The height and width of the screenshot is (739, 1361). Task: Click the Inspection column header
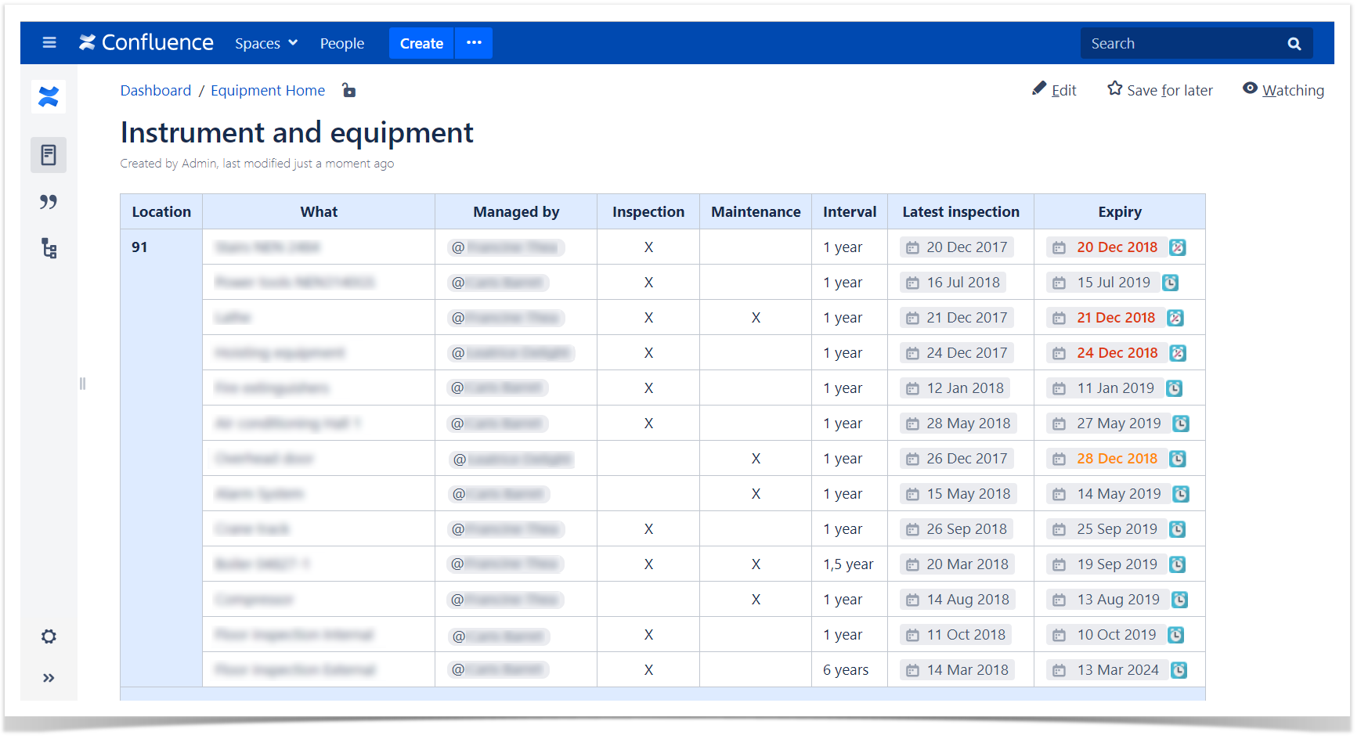point(648,212)
